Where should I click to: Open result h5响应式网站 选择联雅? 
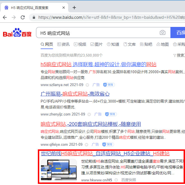point(98,64)
